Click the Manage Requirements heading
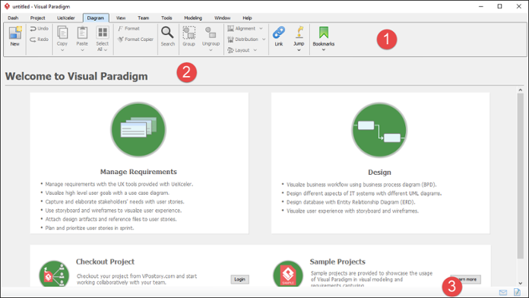Screen dimensions: 529x298 coord(138,172)
